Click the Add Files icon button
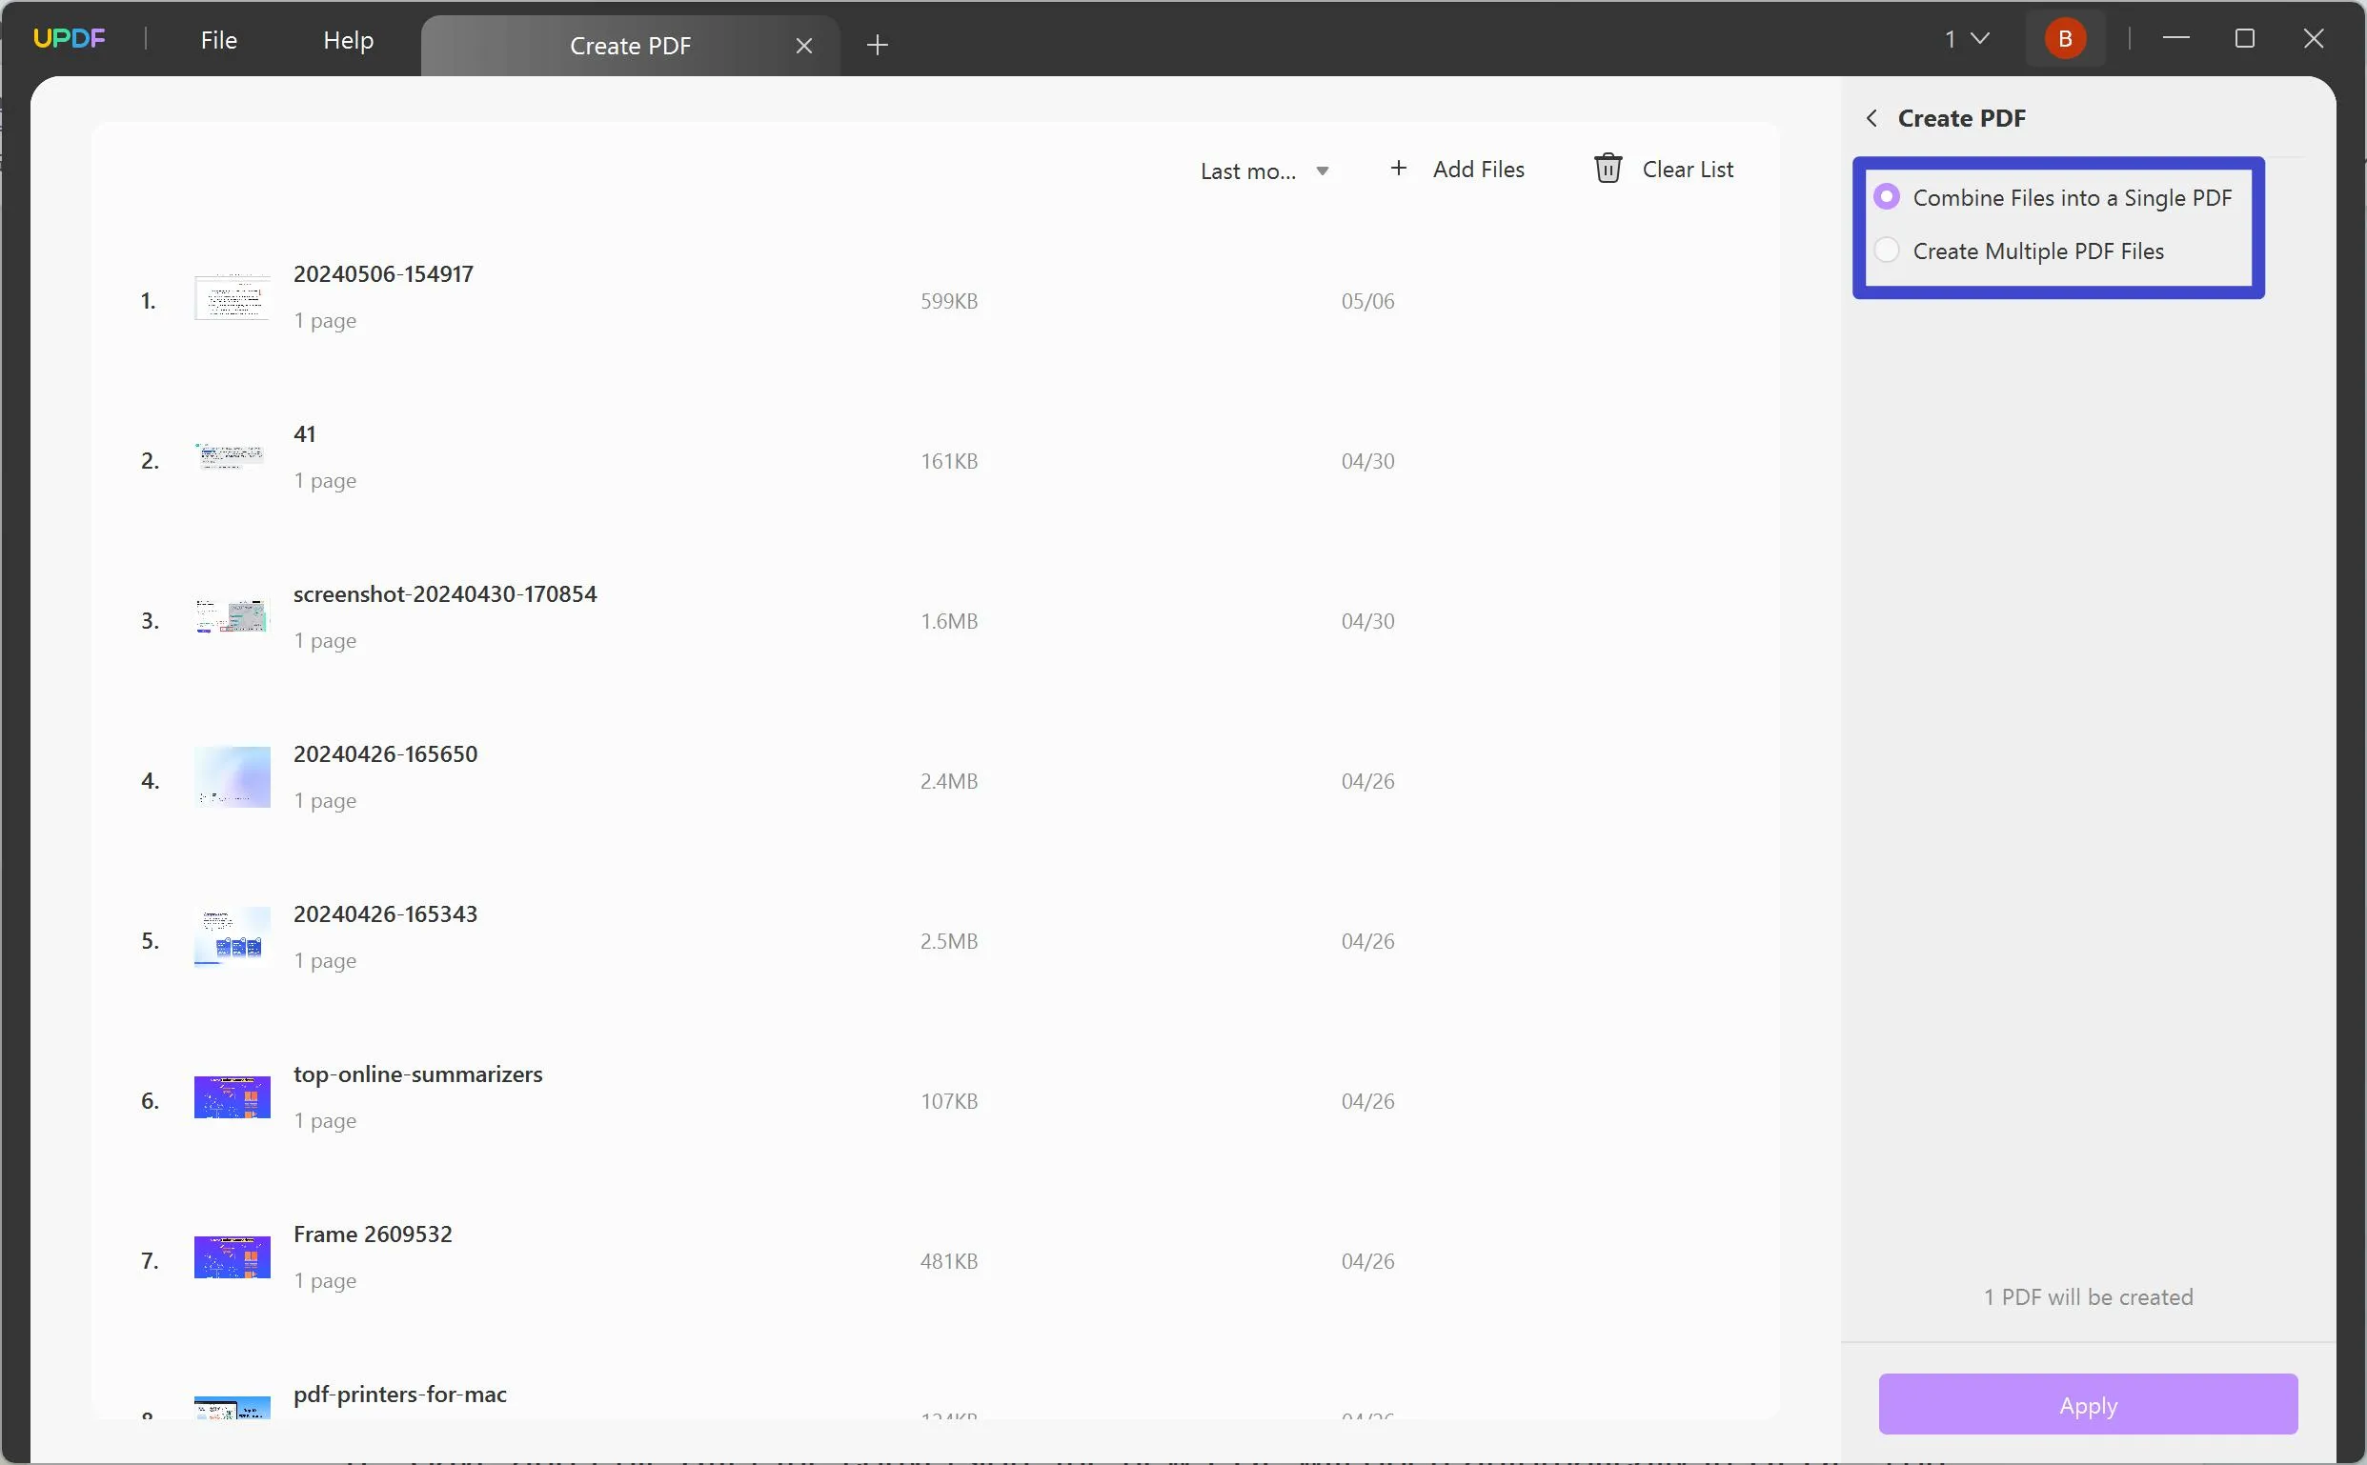The image size is (2367, 1465). 1398,169
